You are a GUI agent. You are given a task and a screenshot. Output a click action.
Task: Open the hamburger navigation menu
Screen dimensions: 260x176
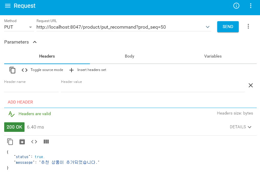click(7, 6)
